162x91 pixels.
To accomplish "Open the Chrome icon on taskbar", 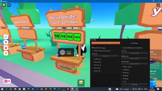I will (x=68, y=89).
